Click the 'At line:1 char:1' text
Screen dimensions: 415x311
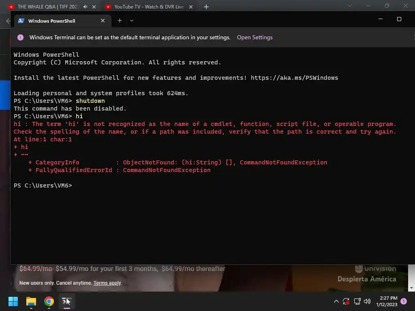pos(43,139)
